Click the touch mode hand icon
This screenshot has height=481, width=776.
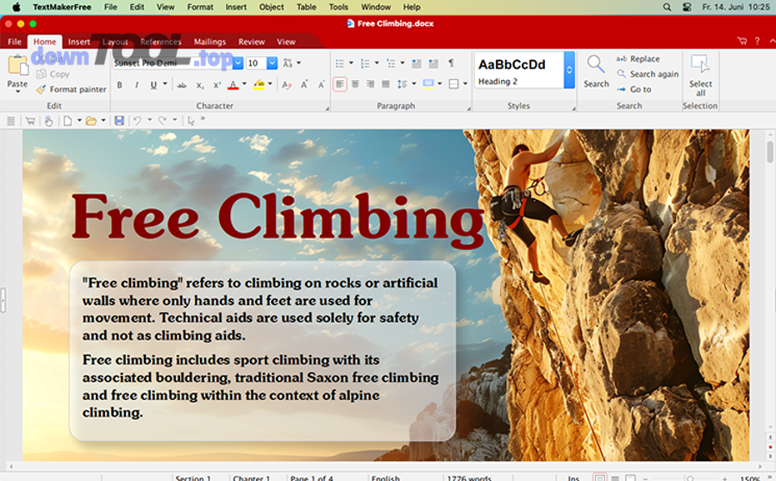point(48,121)
